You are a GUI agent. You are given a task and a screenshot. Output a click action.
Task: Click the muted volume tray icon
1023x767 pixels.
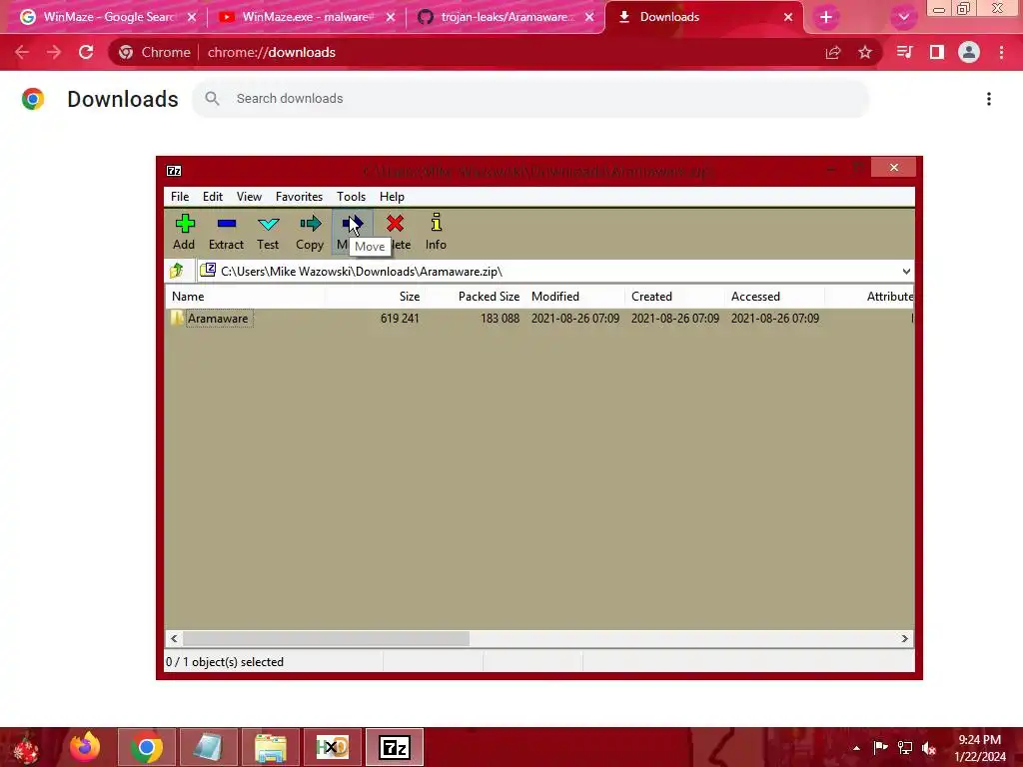point(929,748)
